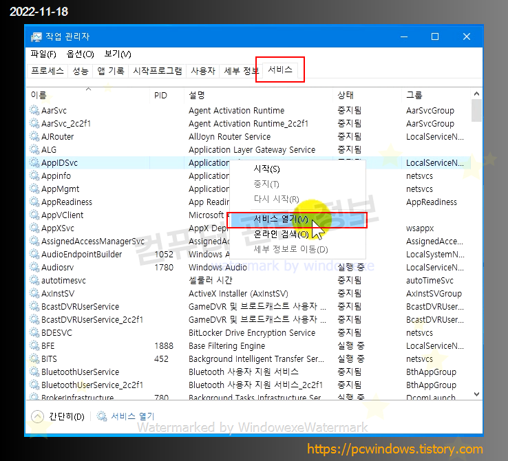Click the gear icon beside ALG

(x=34, y=149)
